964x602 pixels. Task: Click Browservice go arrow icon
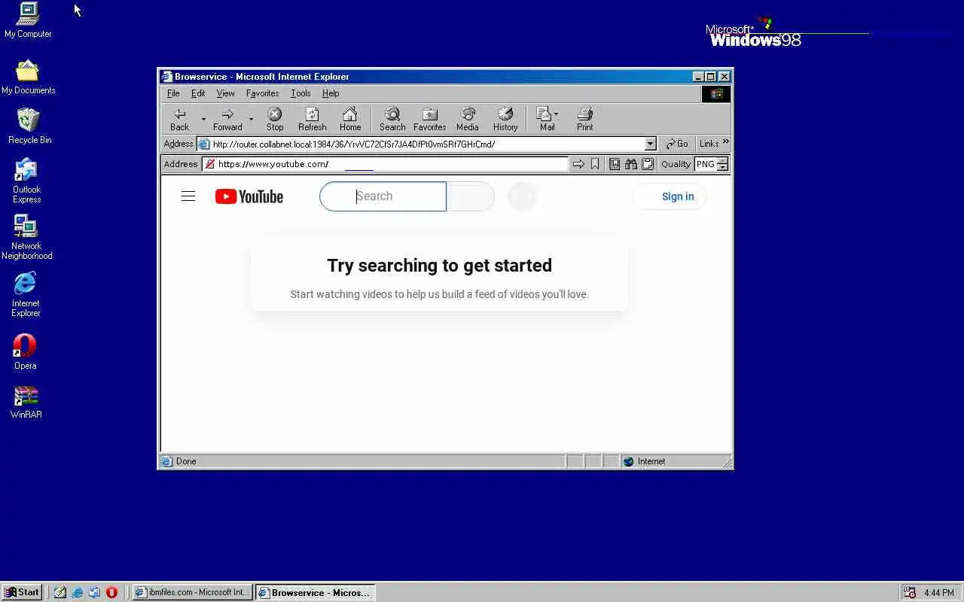tap(578, 164)
